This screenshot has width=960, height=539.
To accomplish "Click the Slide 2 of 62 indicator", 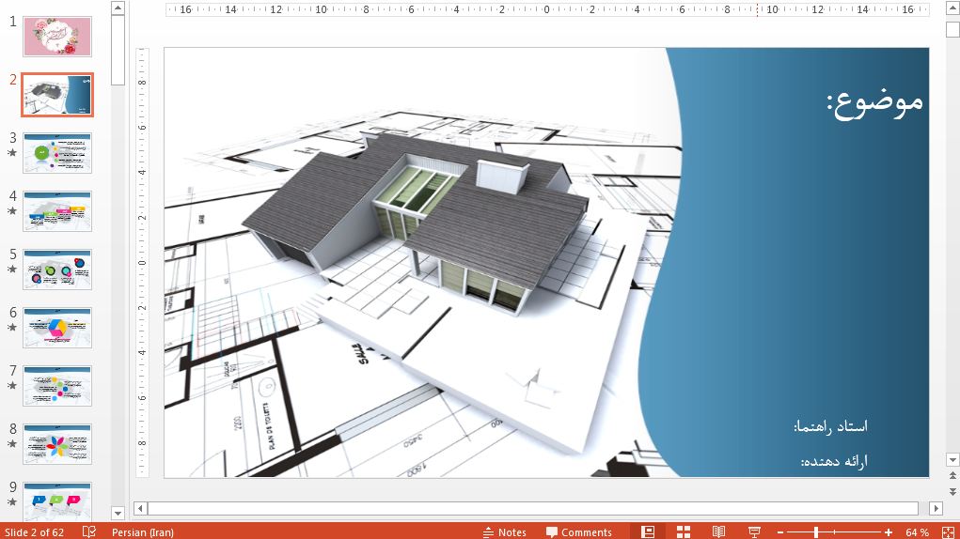I will coord(35,532).
